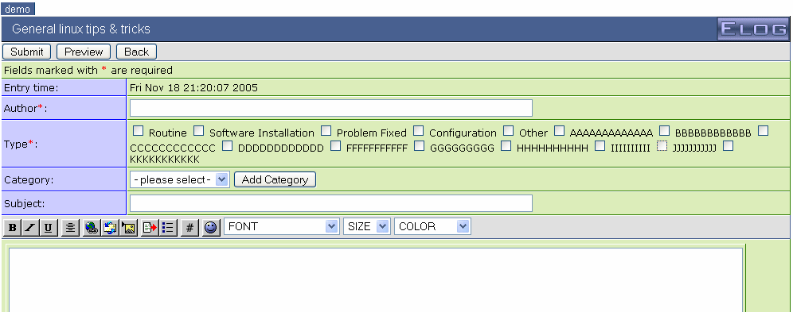This screenshot has width=793, height=312.
Task: Insert smiley face icon
Action: 211,228
